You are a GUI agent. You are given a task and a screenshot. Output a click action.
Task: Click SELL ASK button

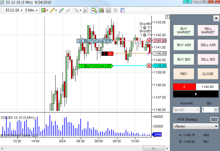point(208,45)
